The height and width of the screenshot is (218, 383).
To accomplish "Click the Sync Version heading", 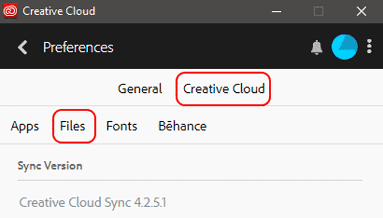I will pyautogui.click(x=50, y=166).
